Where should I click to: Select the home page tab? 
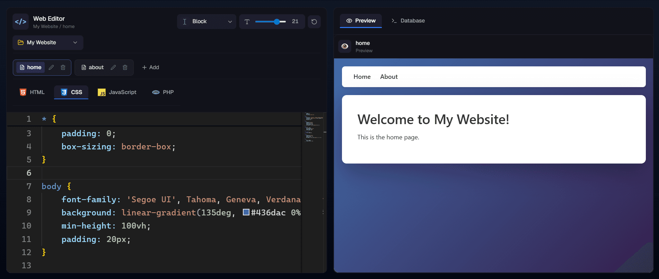click(x=30, y=67)
